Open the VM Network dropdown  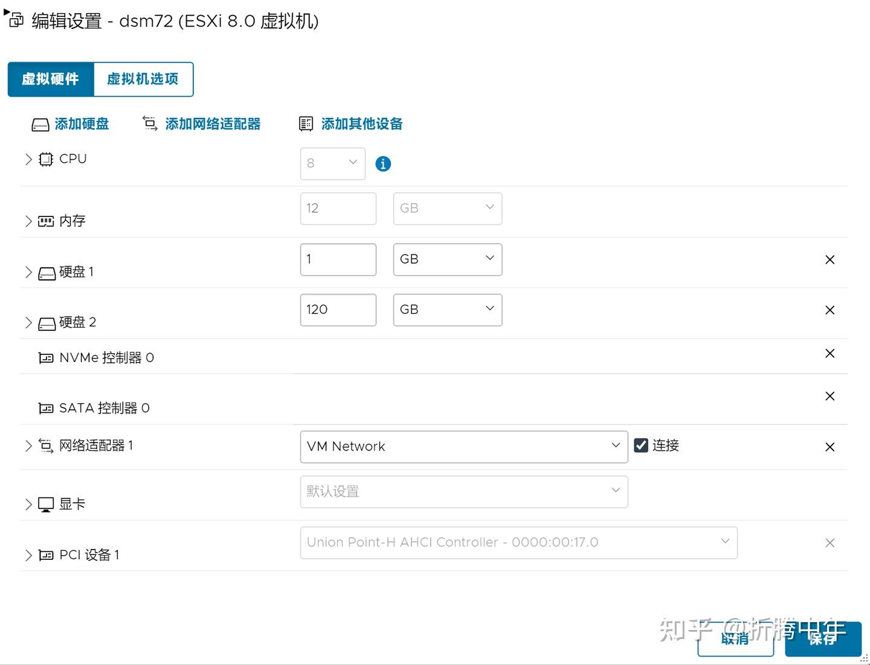[x=463, y=447]
